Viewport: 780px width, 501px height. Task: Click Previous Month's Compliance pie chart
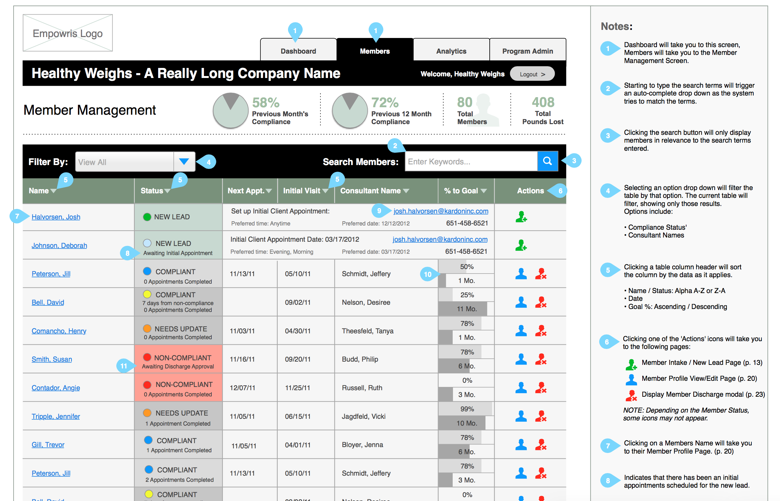[231, 110]
